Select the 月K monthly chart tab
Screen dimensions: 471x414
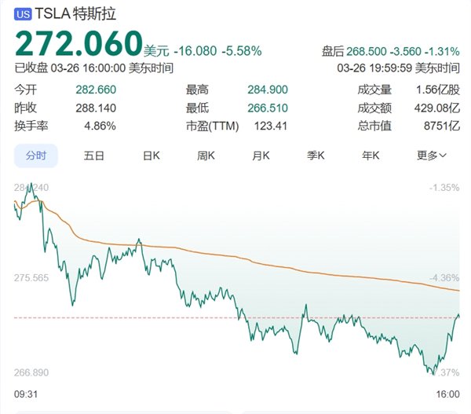click(261, 156)
